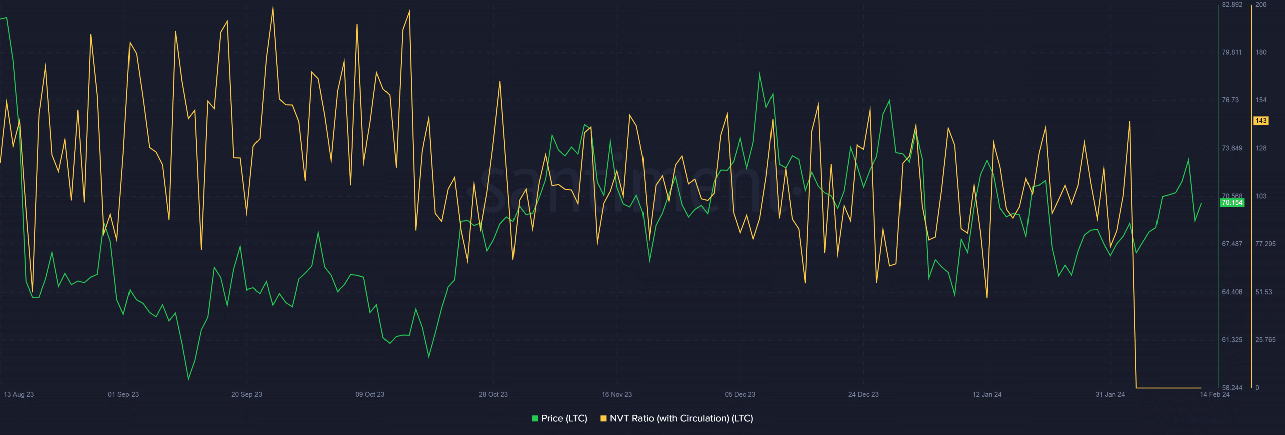This screenshot has width=1285, height=435.
Task: Click the 180 NVT axis value
Action: (x=1261, y=52)
